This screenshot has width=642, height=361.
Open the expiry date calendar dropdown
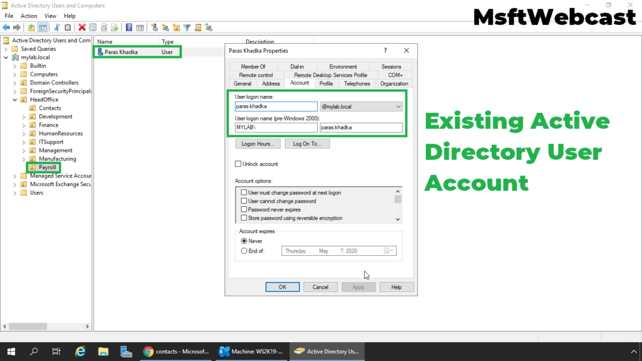tap(389, 251)
